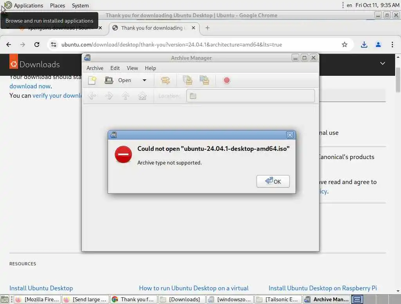Click the Home icon in Archive Manager
This screenshot has height=304, width=401.
coord(142,96)
